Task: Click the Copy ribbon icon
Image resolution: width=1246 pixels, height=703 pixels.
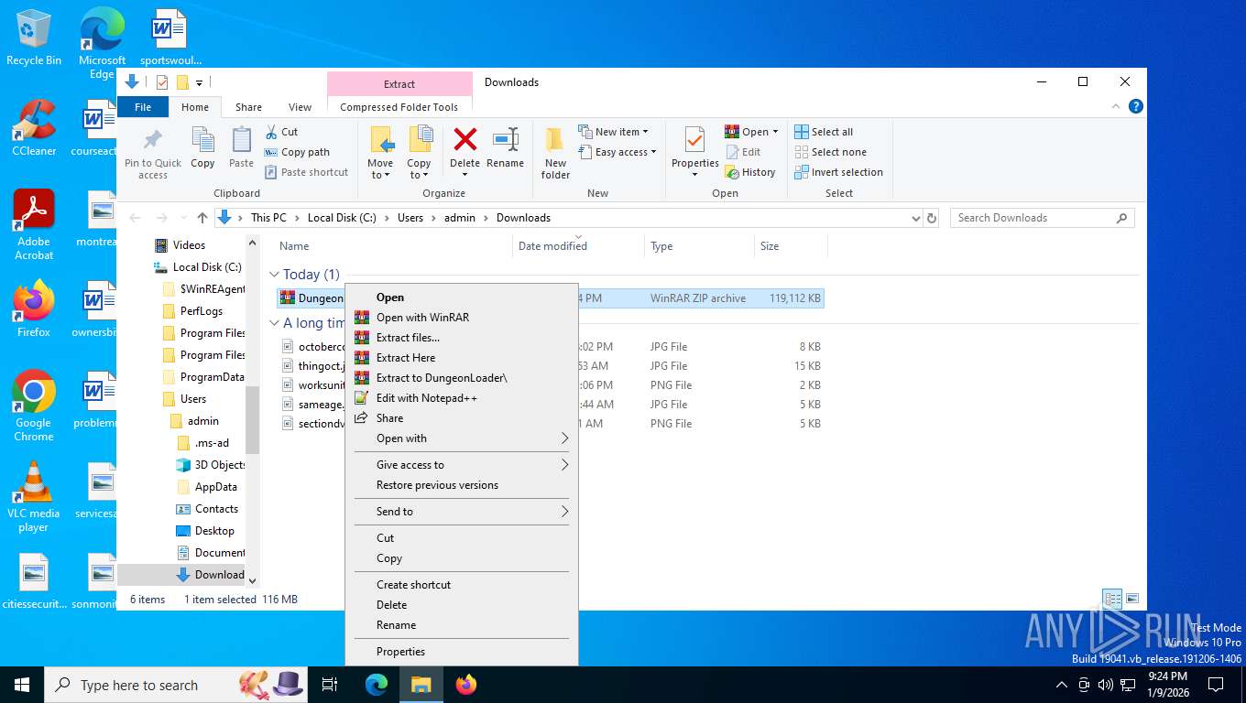Action: click(202, 140)
